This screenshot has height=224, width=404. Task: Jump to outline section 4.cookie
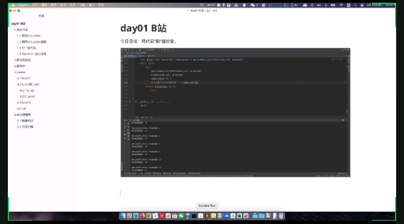point(20,72)
